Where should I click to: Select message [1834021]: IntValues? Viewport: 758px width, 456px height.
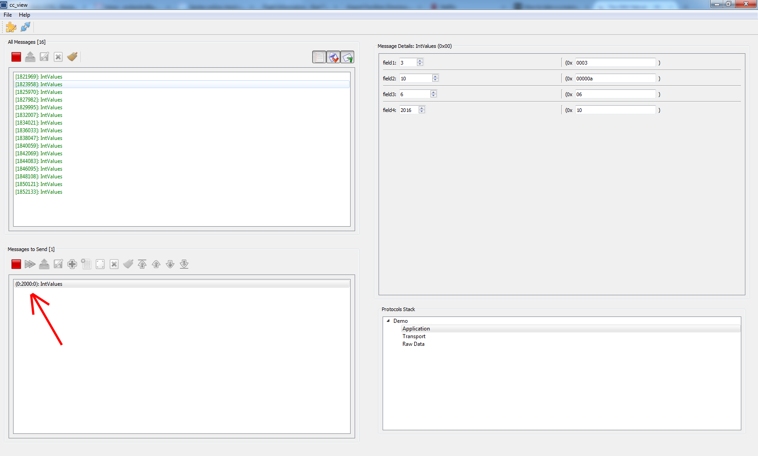point(181,123)
